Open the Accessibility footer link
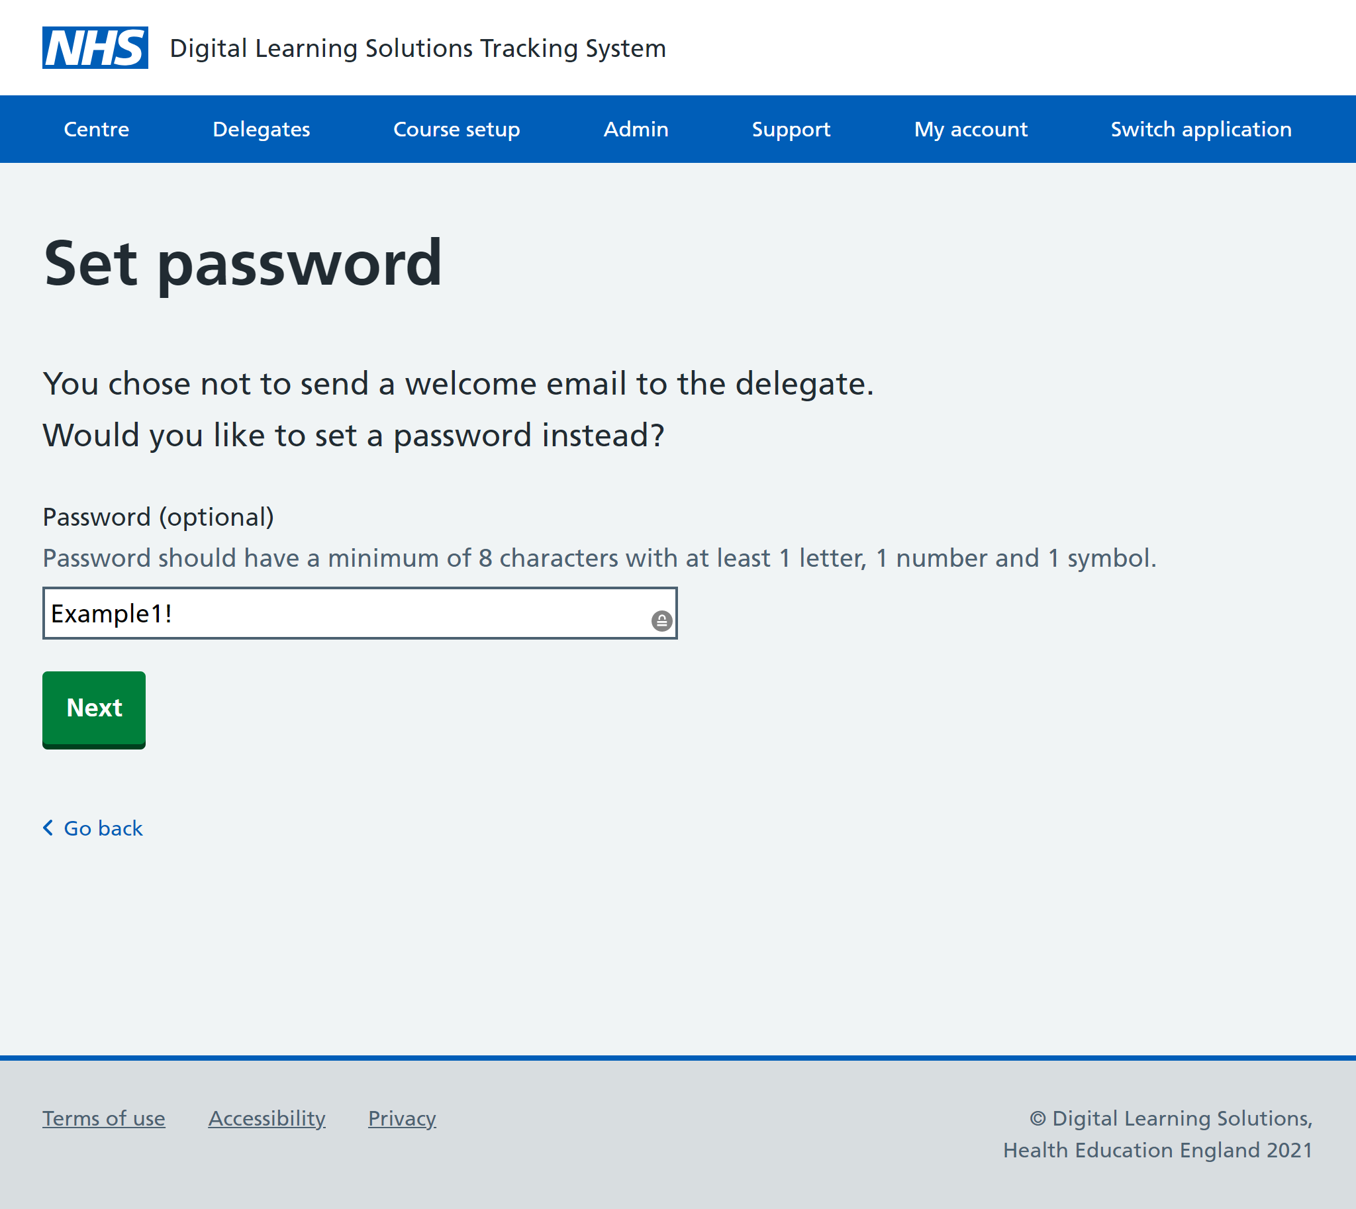This screenshot has height=1209, width=1356. click(x=266, y=1118)
